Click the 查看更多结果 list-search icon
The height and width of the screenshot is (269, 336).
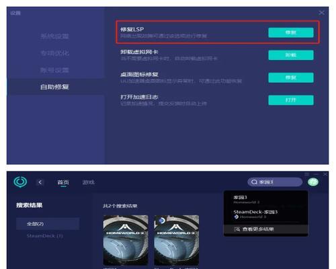(237, 229)
